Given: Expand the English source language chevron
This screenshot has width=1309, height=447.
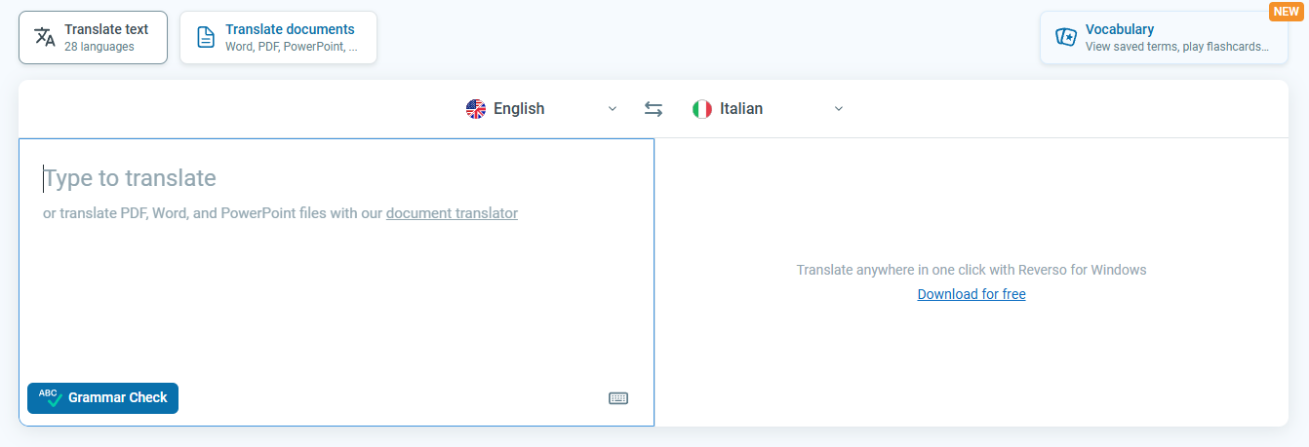Looking at the screenshot, I should tap(613, 109).
